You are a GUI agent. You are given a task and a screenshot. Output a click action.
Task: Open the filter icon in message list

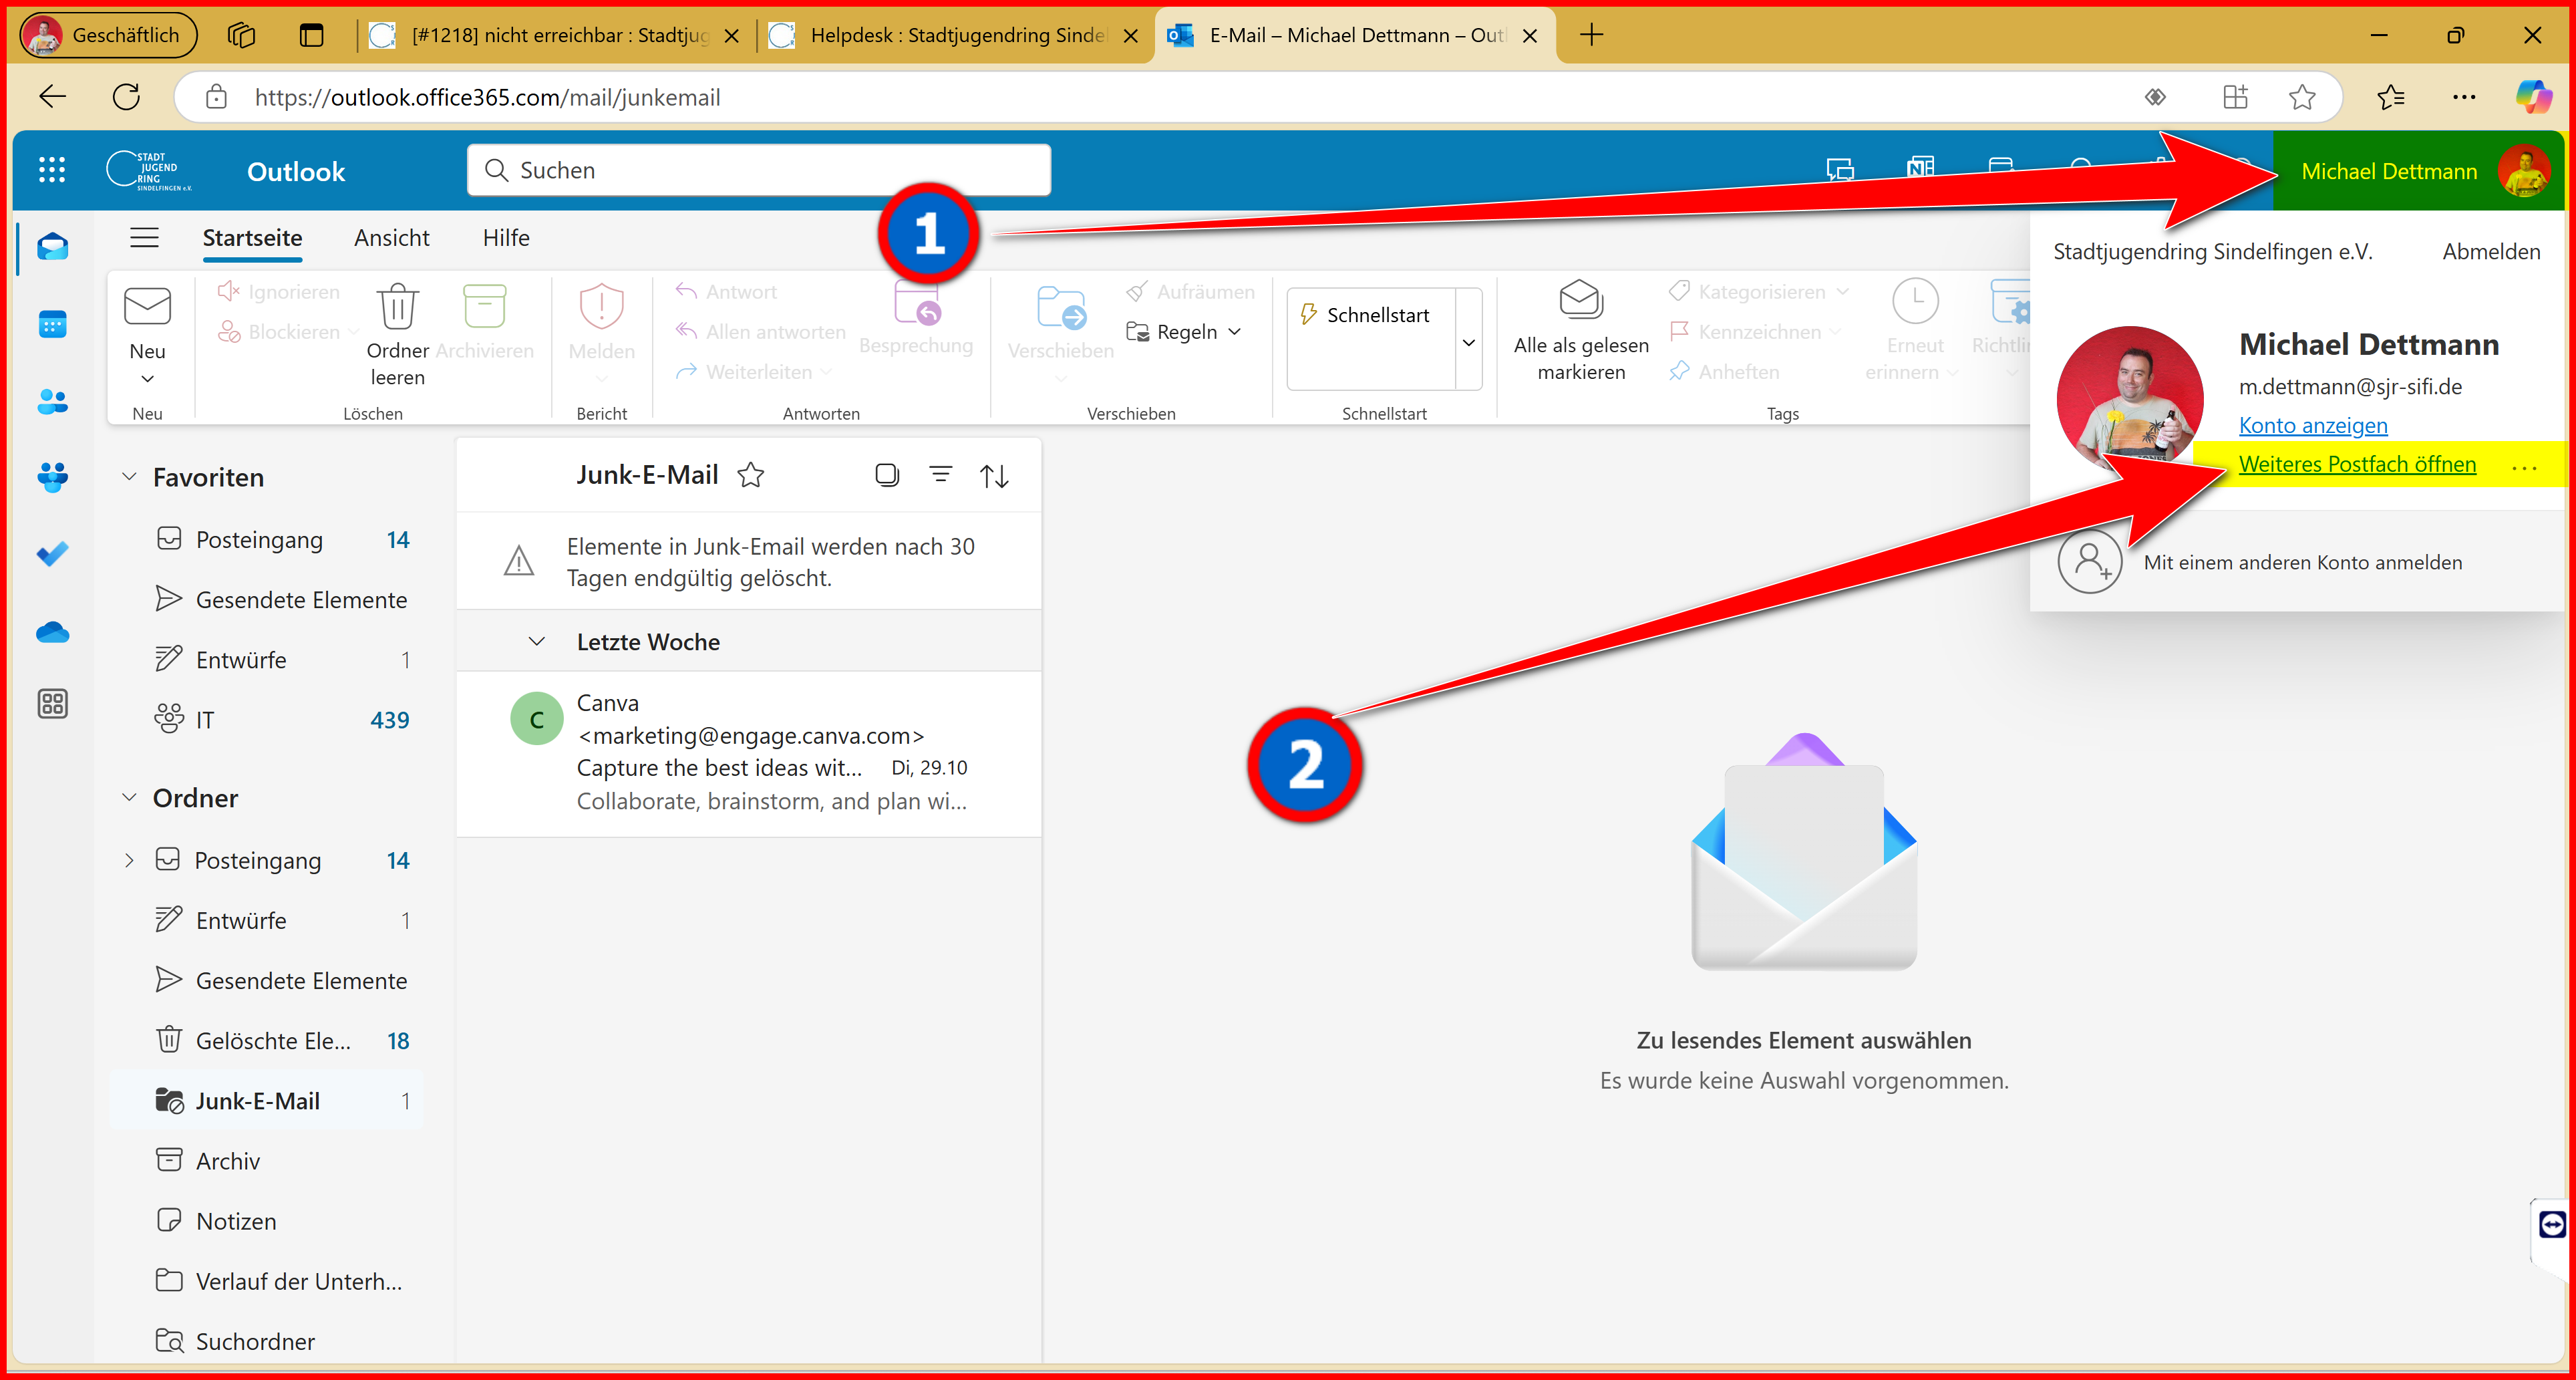(x=940, y=475)
